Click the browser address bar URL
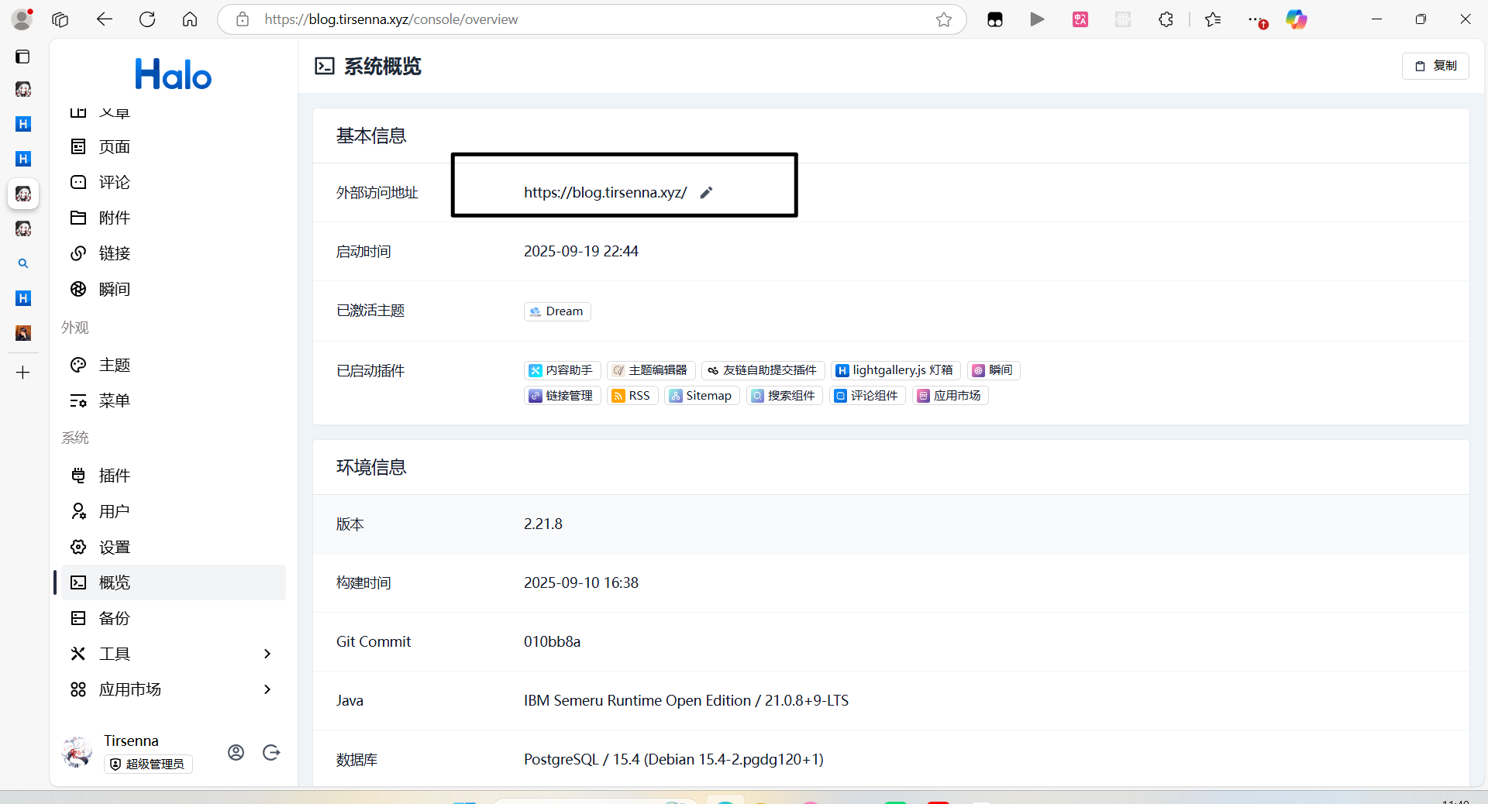Viewport: 1488px width, 804px height. click(391, 19)
